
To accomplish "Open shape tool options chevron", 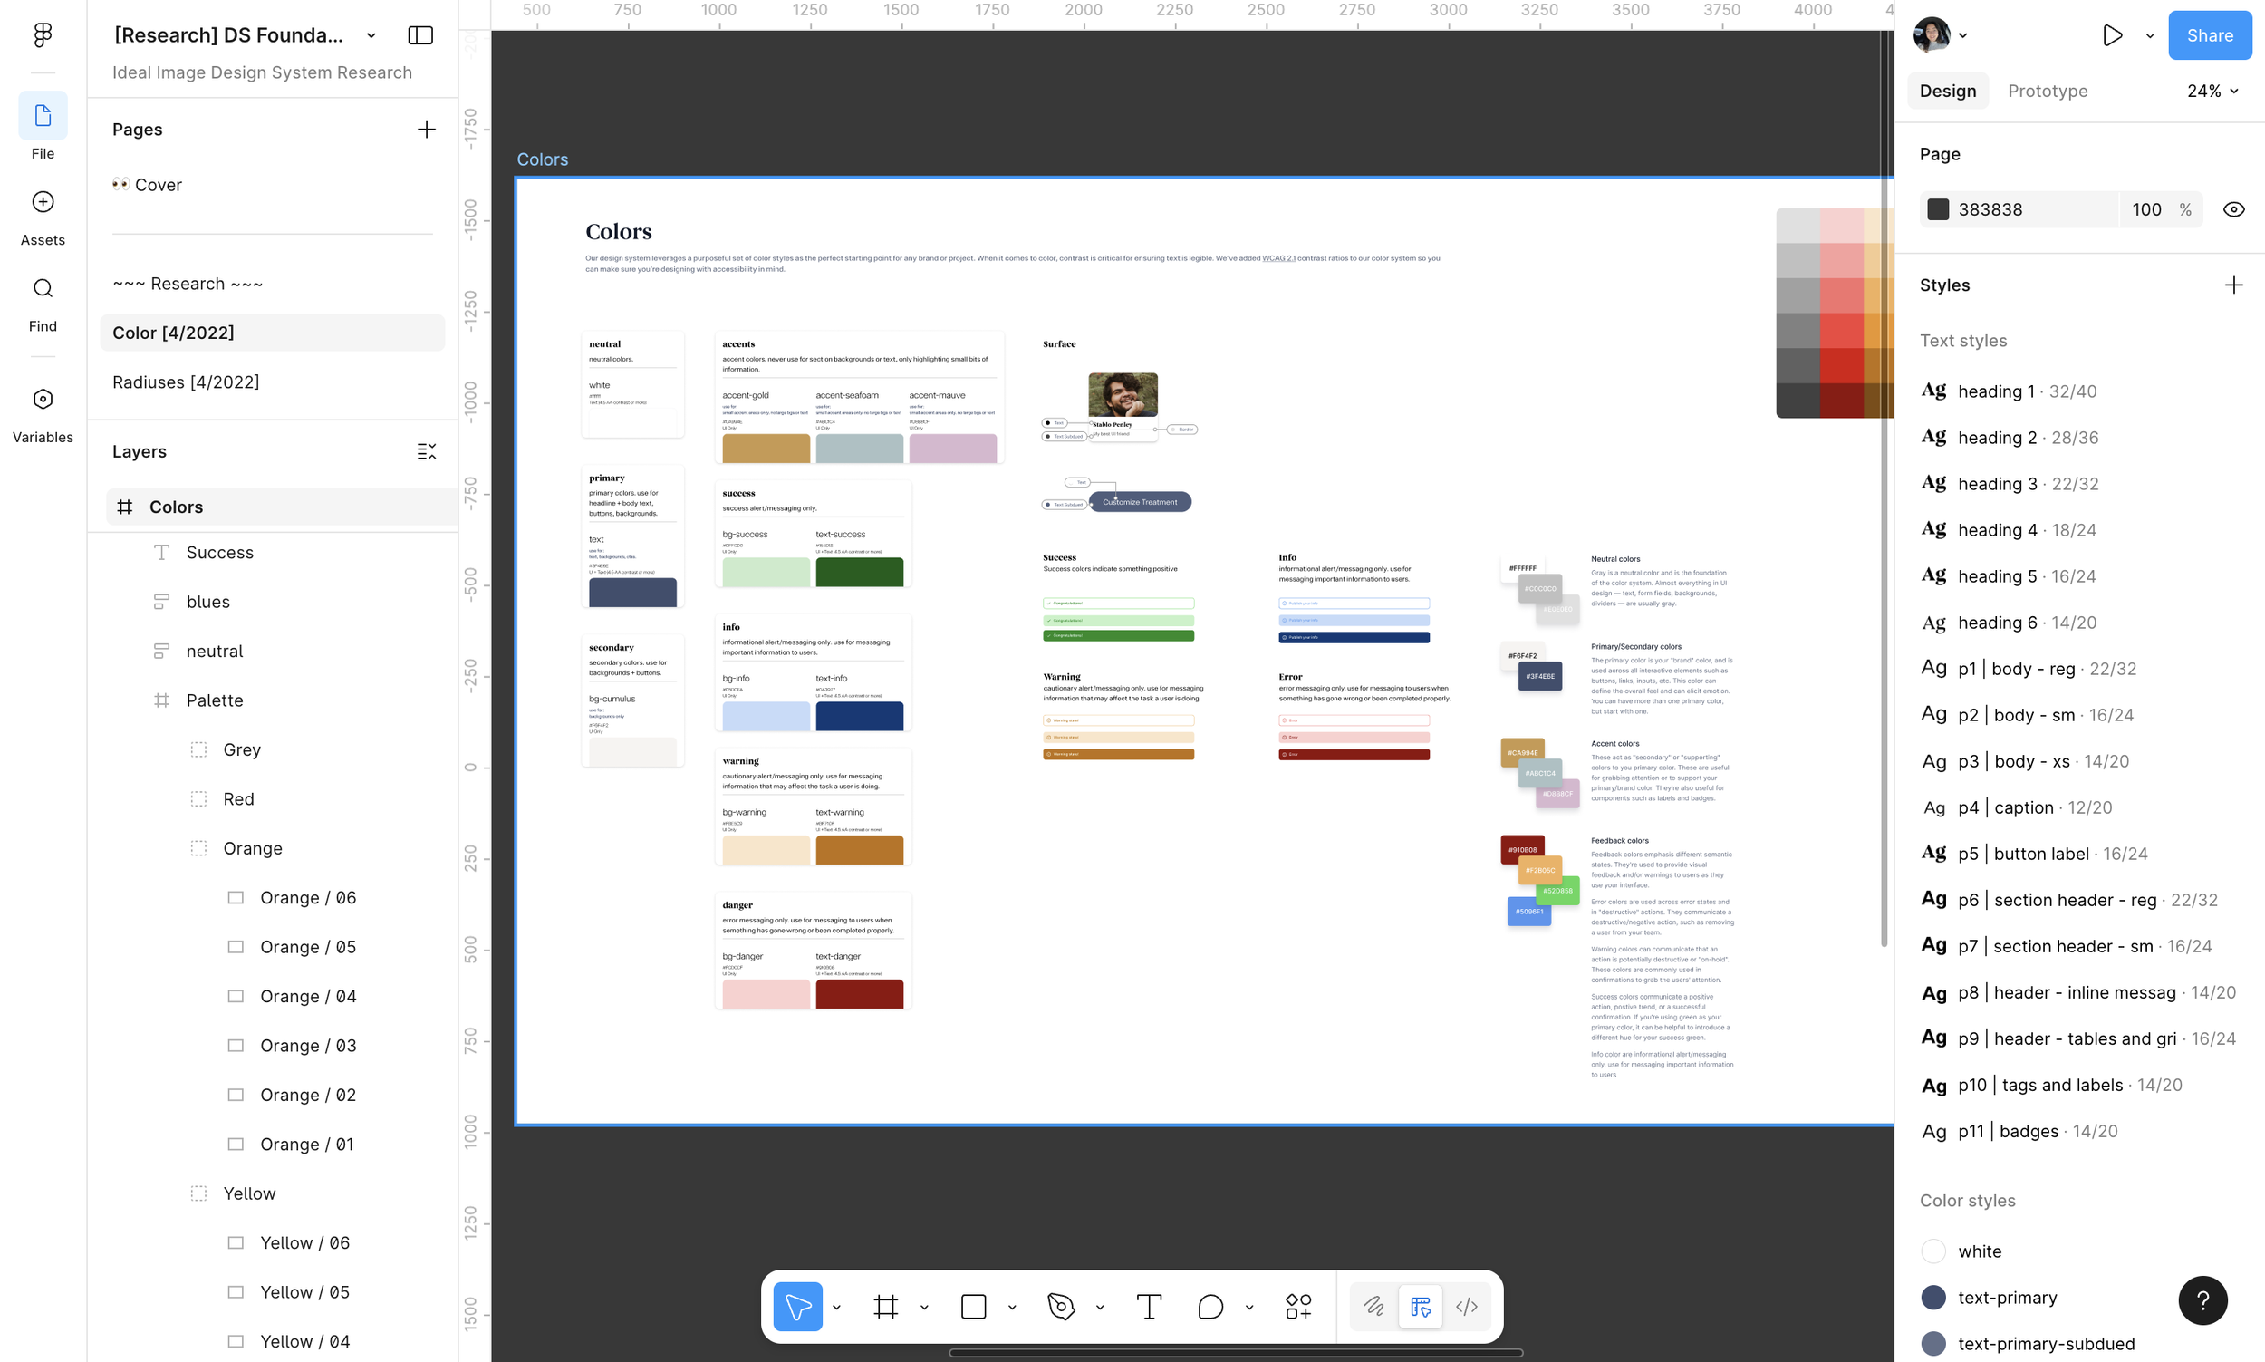I will (1012, 1307).
